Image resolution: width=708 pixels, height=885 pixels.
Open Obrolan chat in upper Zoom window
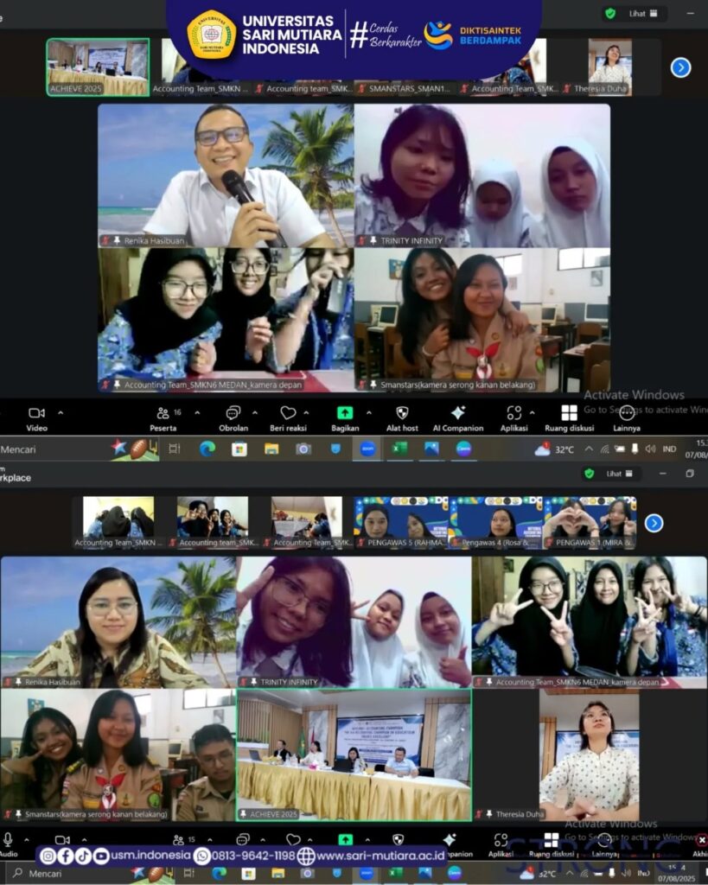pyautogui.click(x=233, y=418)
